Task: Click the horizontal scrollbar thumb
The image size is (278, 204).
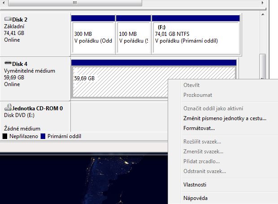Action: click(x=75, y=3)
